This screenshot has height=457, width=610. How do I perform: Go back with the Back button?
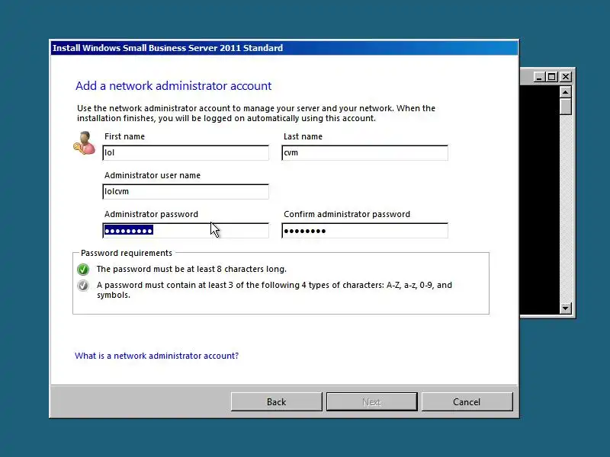tap(276, 402)
